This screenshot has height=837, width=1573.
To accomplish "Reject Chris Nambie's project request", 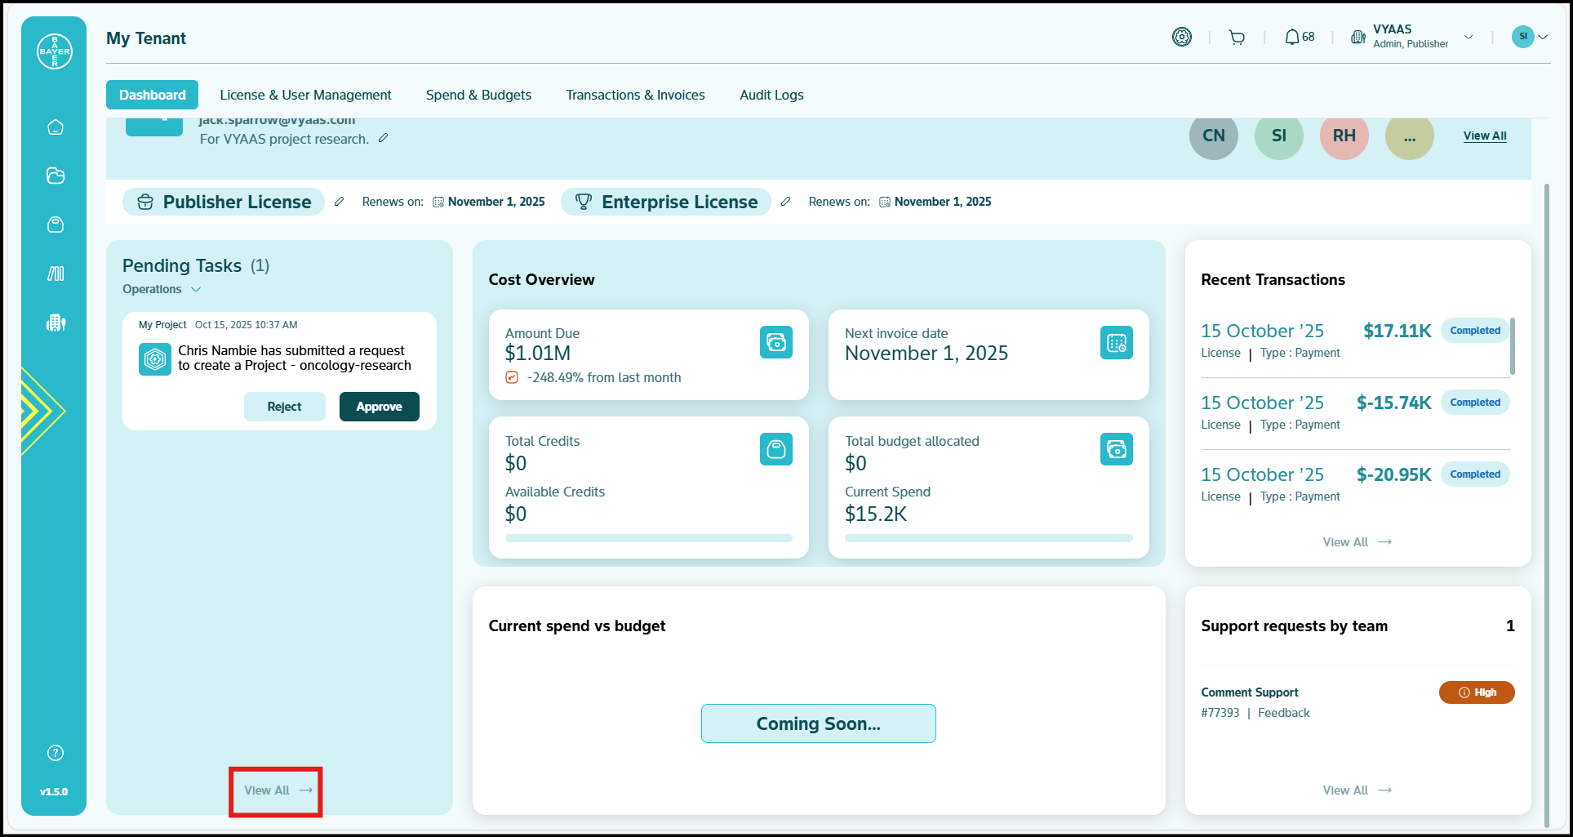I will coord(284,407).
